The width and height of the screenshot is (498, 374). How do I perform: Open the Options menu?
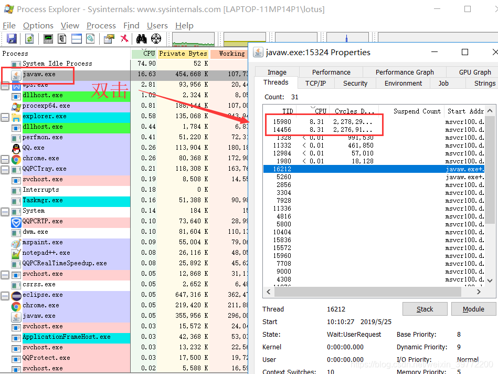tap(38, 25)
